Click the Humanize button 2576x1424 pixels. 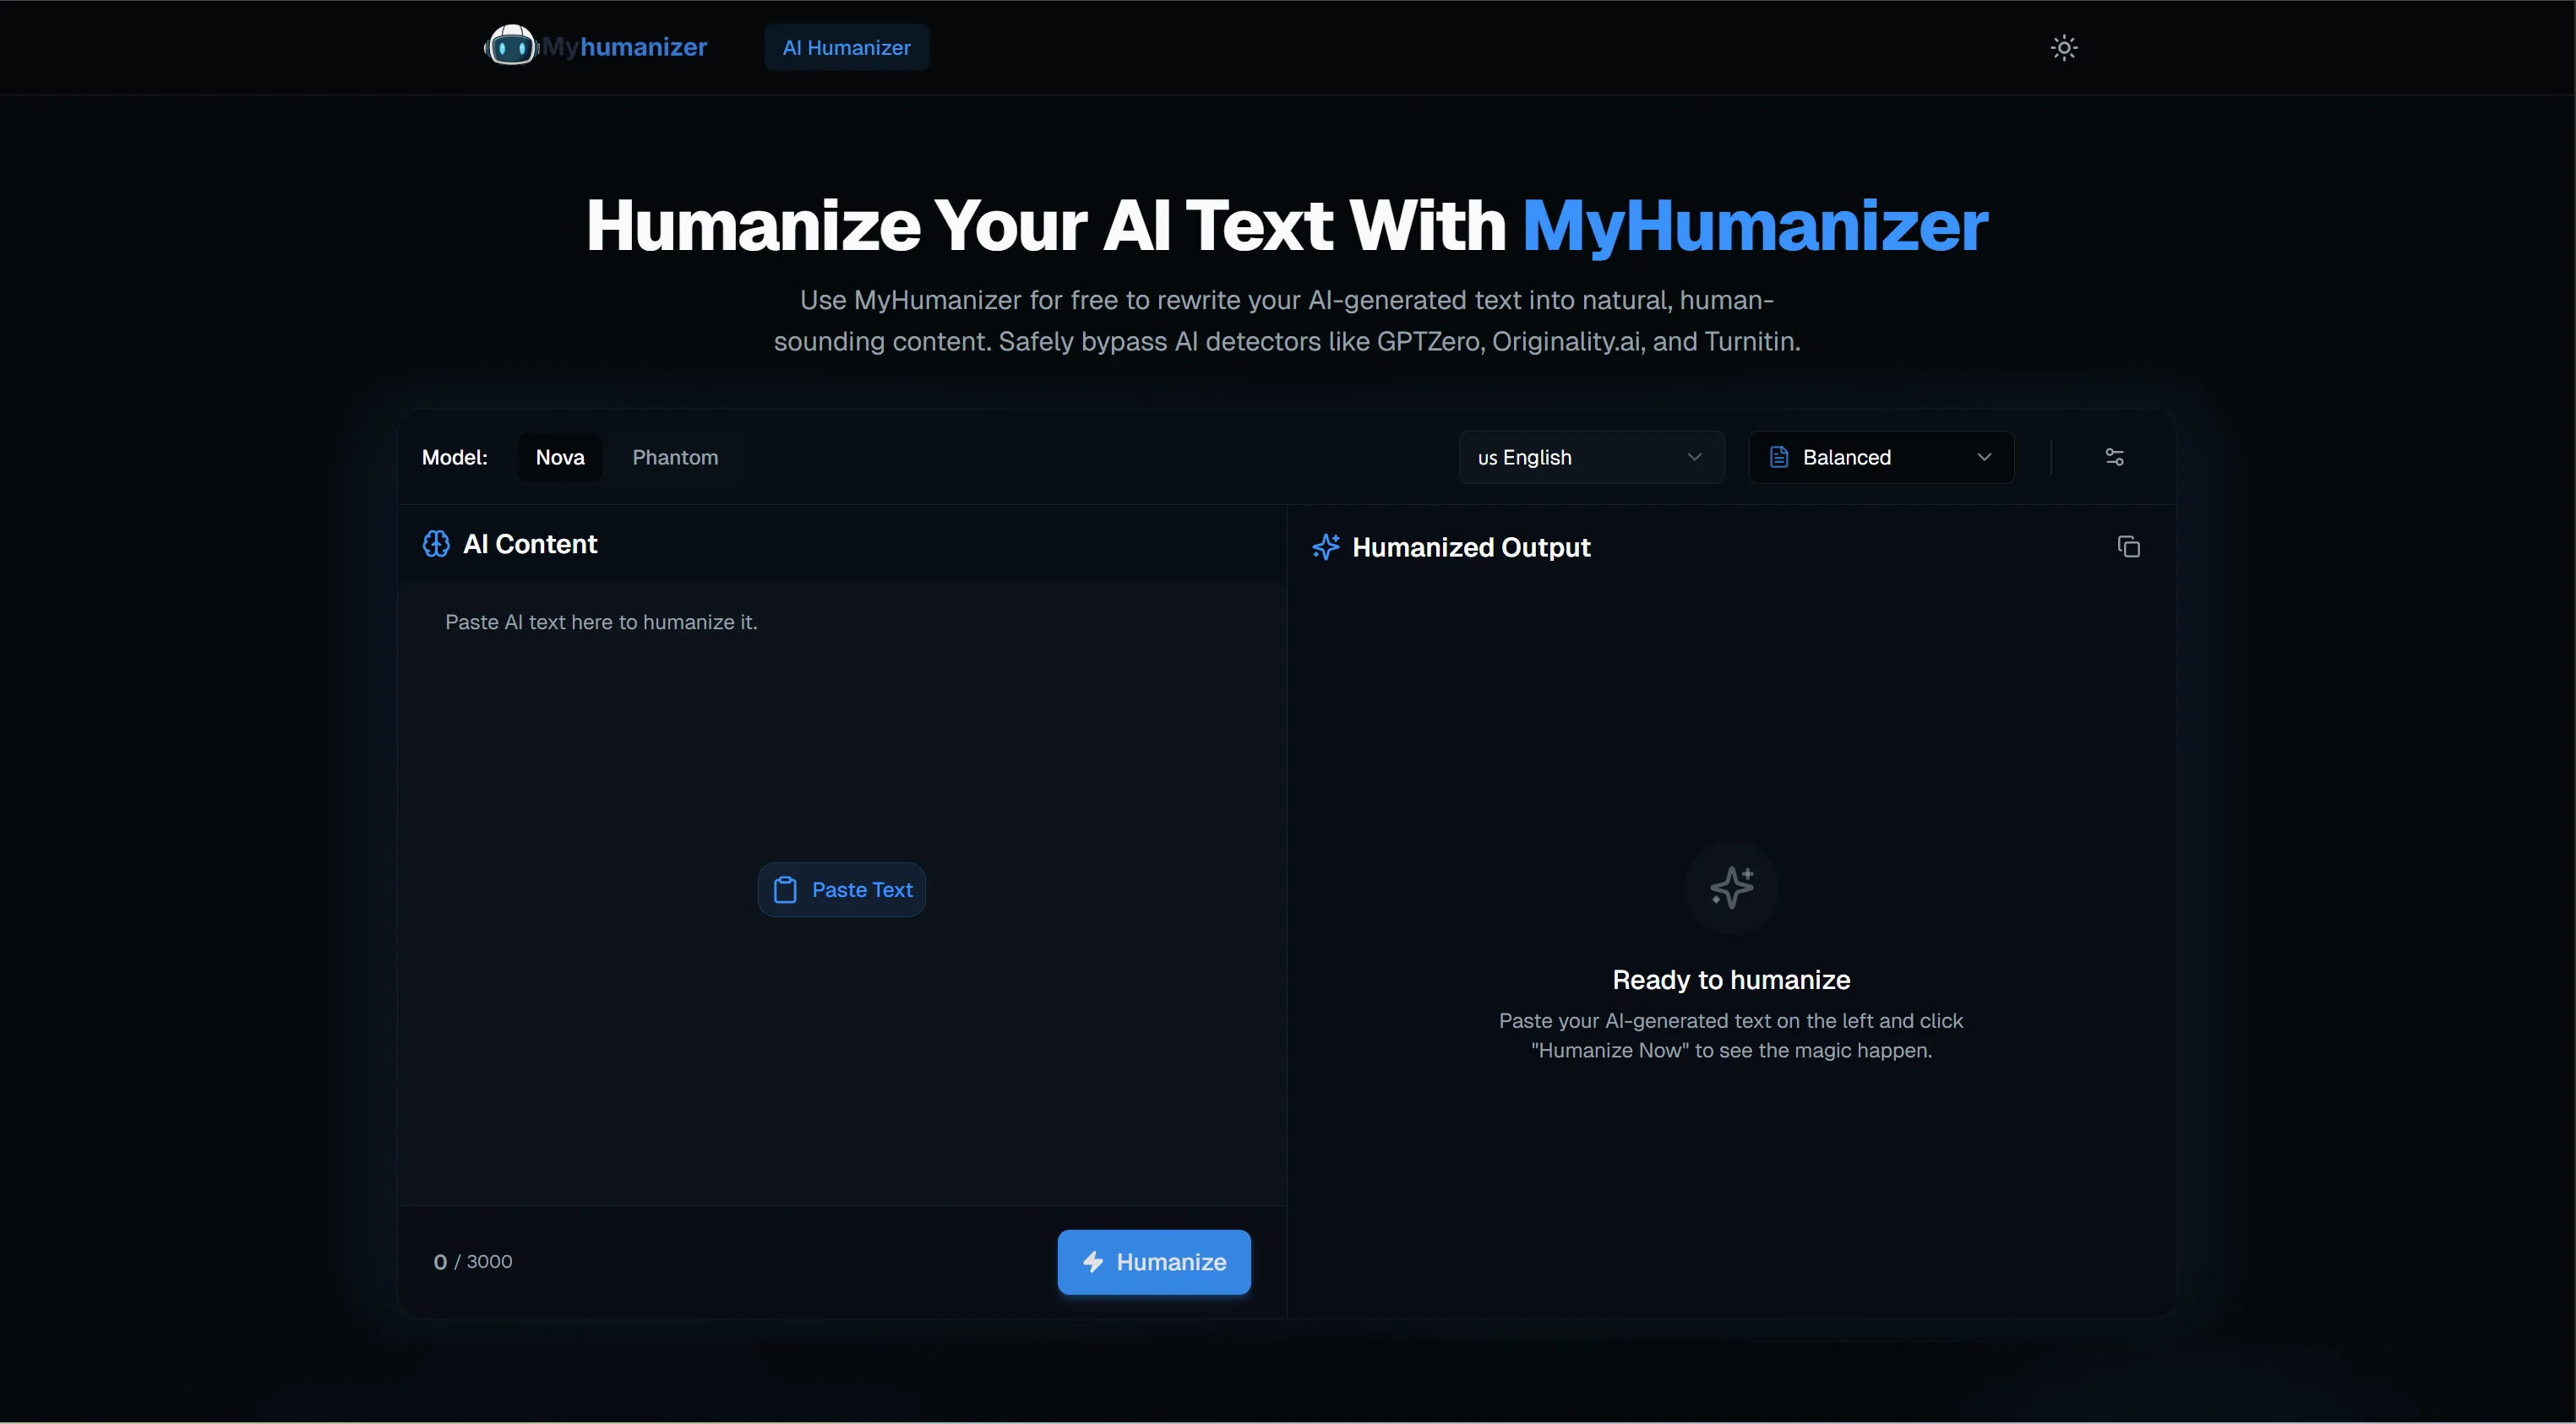1154,1262
